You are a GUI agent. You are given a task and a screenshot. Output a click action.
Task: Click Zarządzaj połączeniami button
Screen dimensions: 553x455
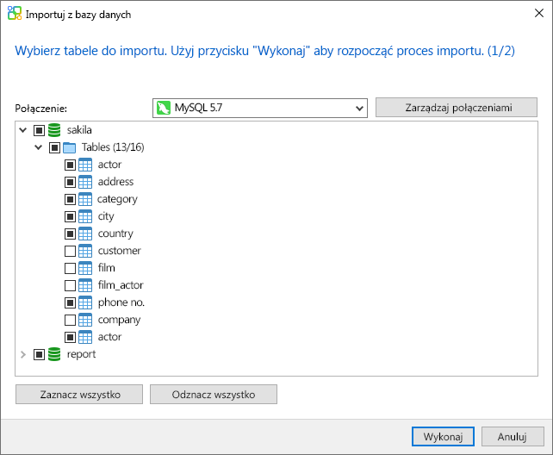(x=457, y=108)
